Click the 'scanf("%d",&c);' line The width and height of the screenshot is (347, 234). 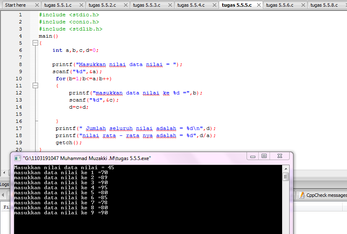(x=94, y=100)
